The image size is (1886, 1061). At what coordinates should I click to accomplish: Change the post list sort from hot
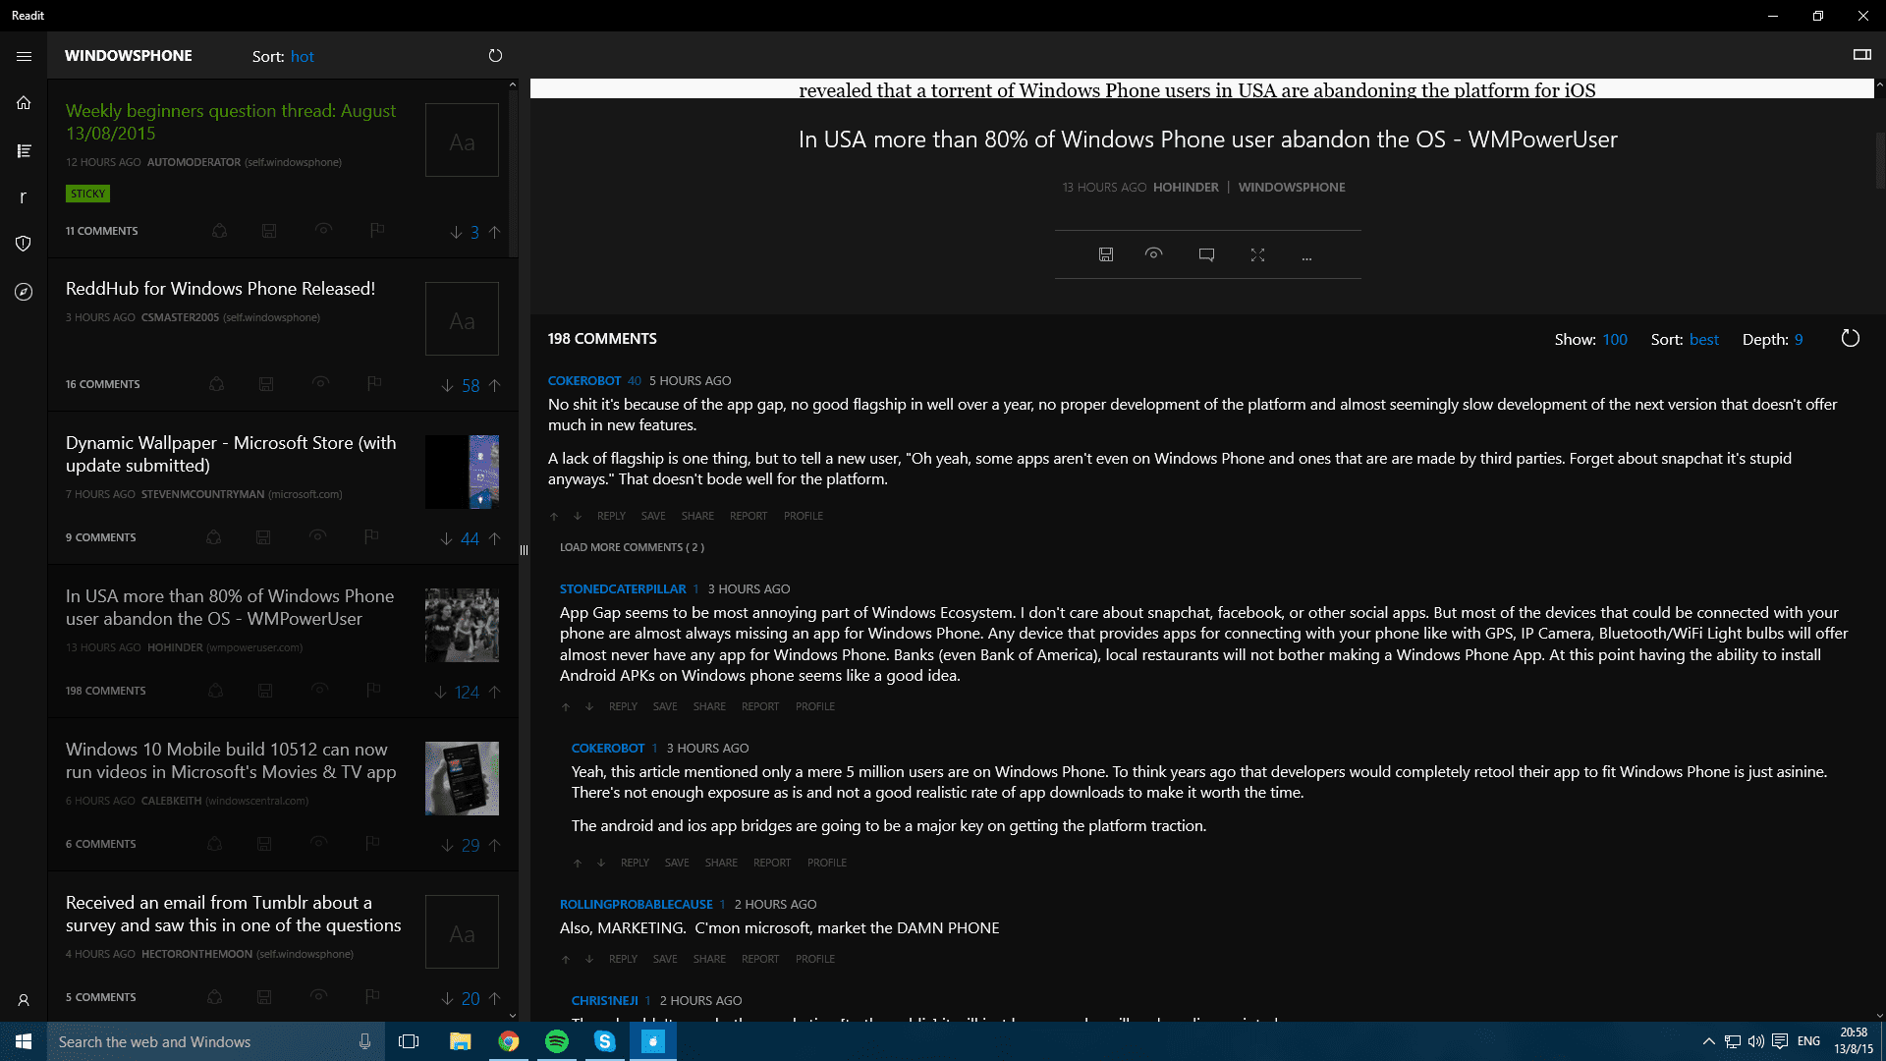[302, 57]
